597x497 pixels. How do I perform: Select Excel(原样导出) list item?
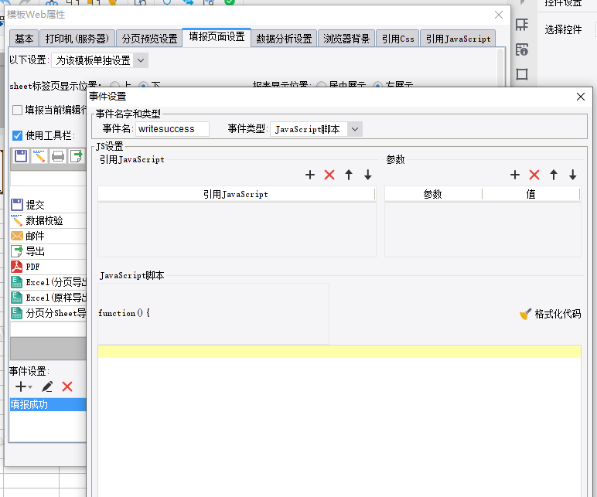point(49,298)
